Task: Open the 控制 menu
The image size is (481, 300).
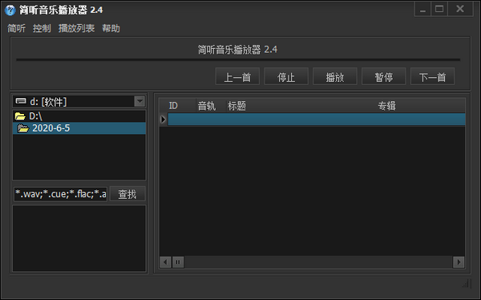Action: [x=42, y=28]
